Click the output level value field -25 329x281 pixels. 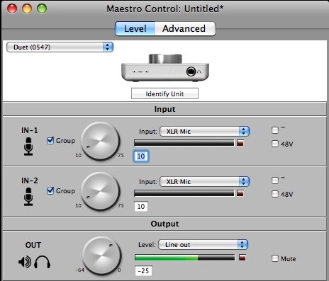[x=143, y=270]
